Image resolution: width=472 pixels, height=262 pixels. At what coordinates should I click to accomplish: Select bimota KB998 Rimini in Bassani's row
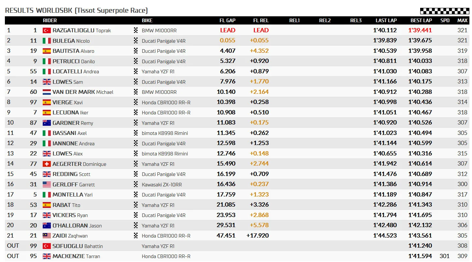coord(165,133)
